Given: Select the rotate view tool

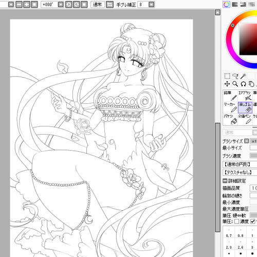Looking at the screenshot, I should (x=243, y=84).
